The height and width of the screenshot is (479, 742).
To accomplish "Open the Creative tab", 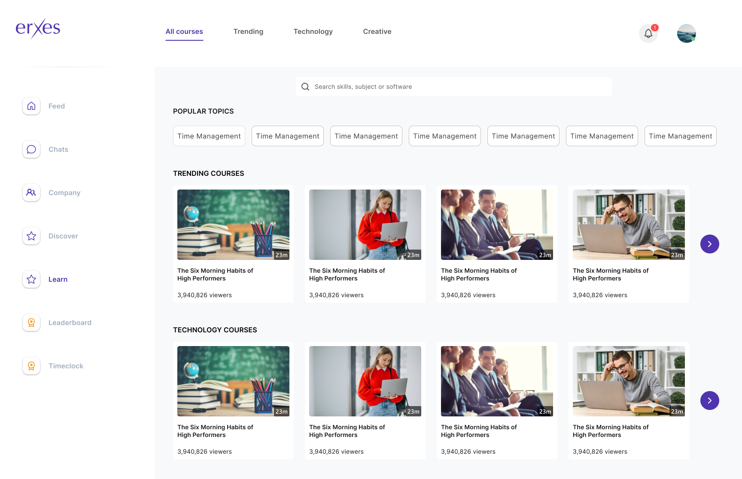I will (x=377, y=32).
